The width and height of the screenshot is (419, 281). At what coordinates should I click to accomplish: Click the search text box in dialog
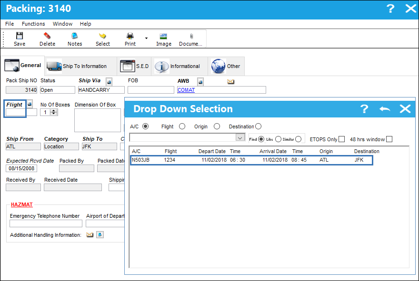[183, 138]
